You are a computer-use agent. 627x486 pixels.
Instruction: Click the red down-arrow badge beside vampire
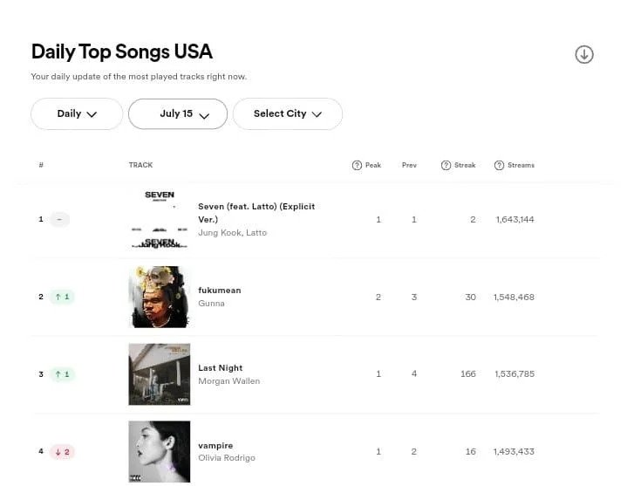(x=62, y=452)
